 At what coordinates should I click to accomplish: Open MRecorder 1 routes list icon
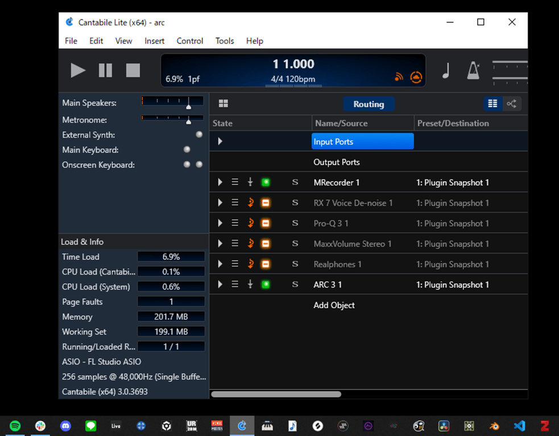tap(235, 182)
